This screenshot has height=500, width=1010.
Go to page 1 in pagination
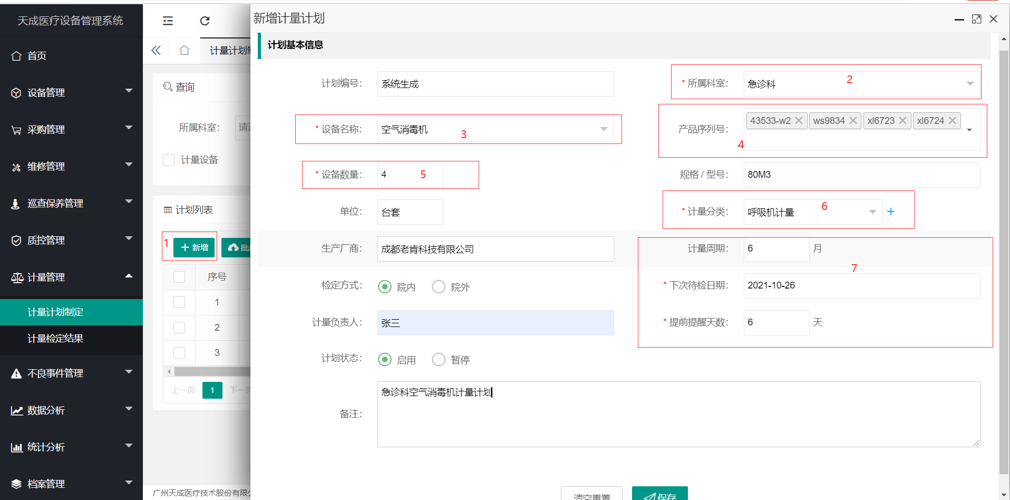(x=212, y=390)
